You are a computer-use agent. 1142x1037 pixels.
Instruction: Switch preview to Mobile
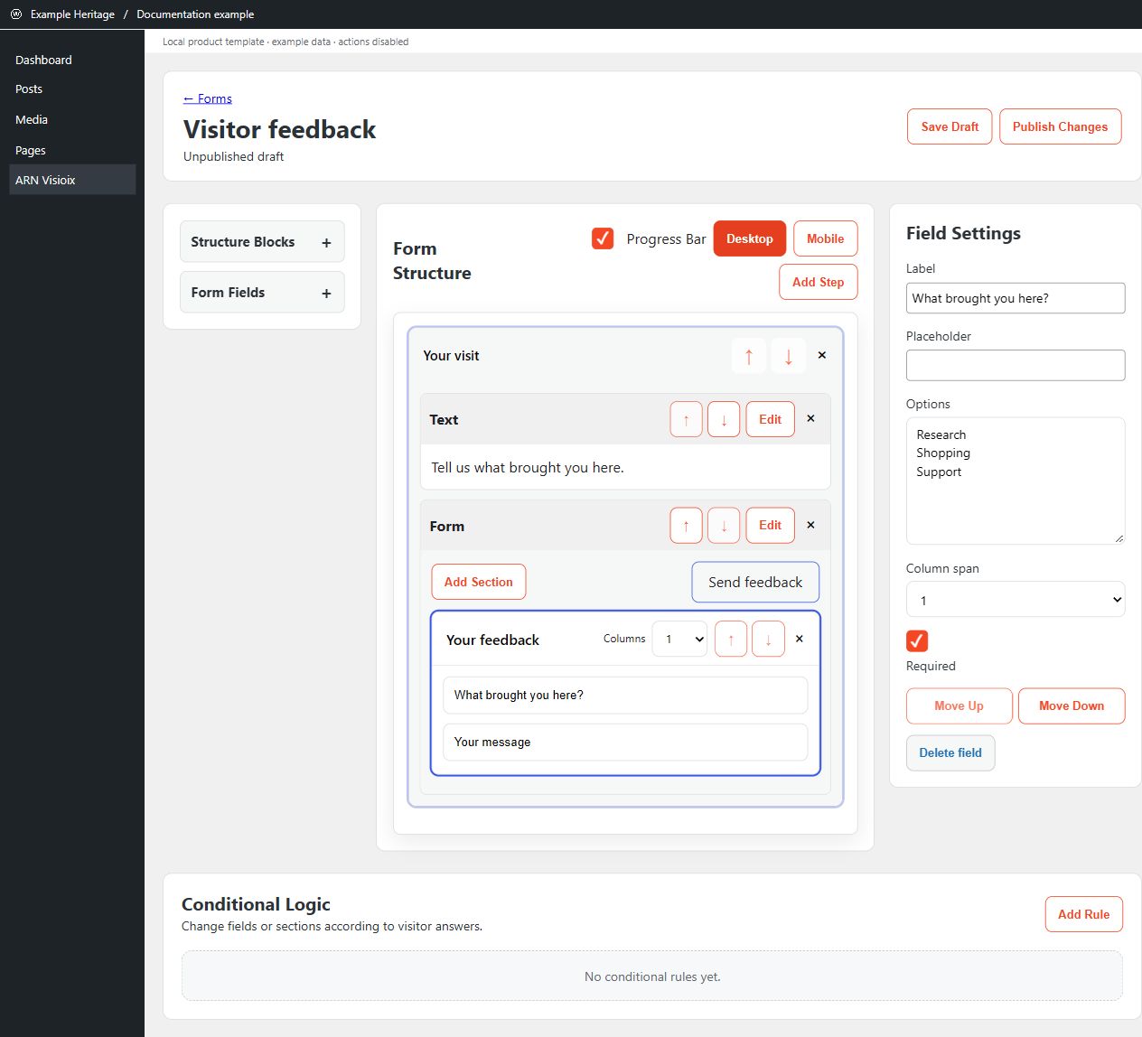point(826,238)
